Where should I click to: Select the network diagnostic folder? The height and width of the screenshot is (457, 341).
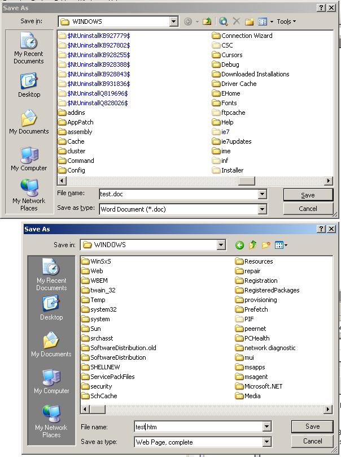(x=265, y=348)
